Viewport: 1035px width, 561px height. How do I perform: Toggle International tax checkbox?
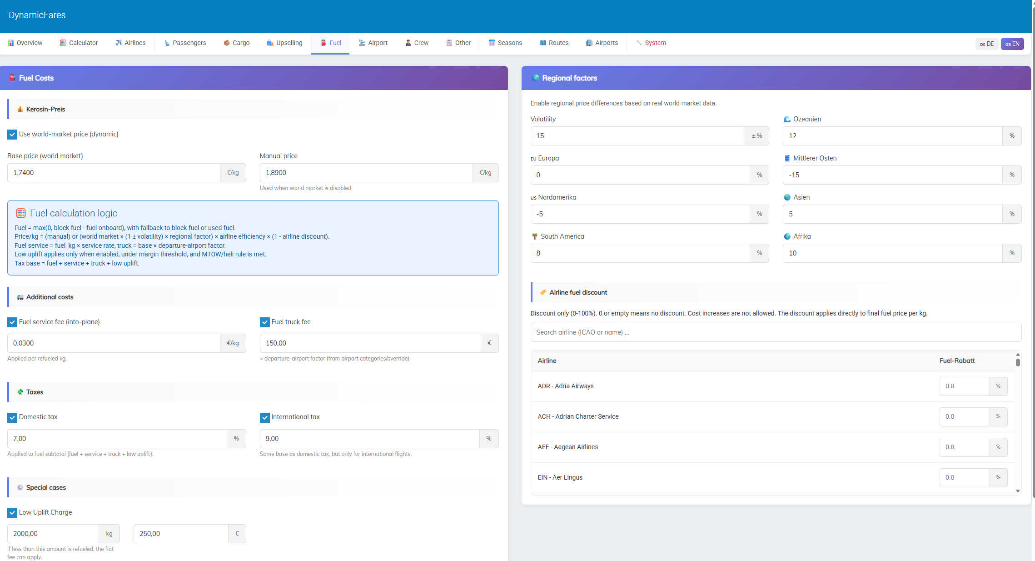pos(265,417)
